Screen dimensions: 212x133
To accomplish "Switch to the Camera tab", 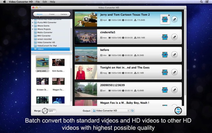I will coord(63,15).
